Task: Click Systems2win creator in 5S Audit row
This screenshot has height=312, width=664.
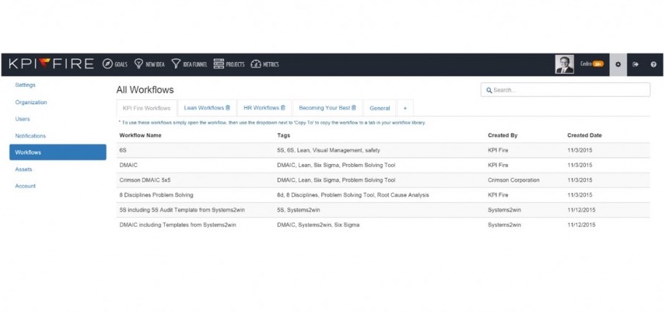Action: pos(504,210)
